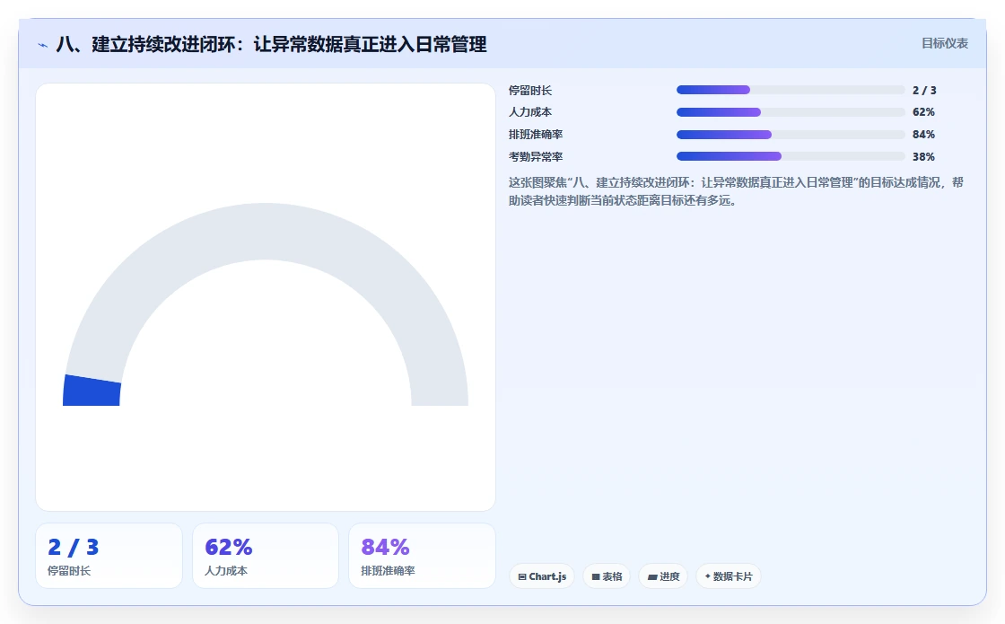This screenshot has width=1005, height=624.
Task: Click the 考勤异常率 label in progress list
Action: pos(536,157)
